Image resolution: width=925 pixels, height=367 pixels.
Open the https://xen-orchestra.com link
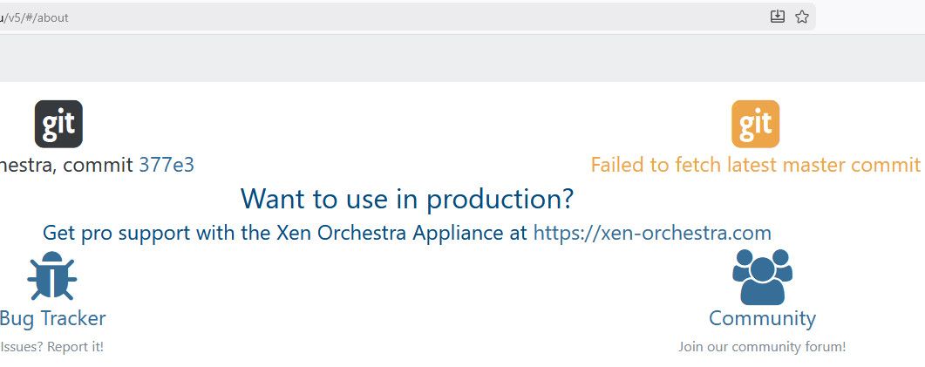pyautogui.click(x=652, y=233)
